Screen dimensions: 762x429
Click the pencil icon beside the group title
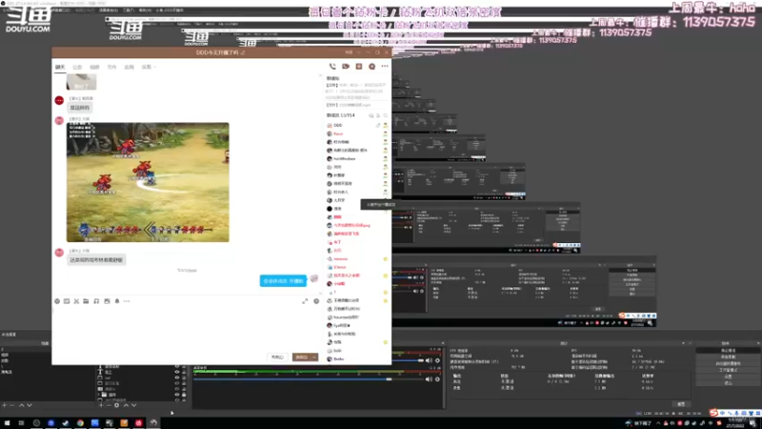[x=243, y=52]
